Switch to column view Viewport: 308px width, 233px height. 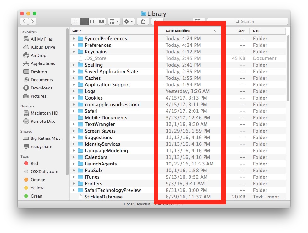tap(93, 21)
